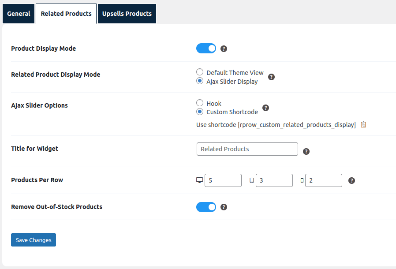The height and width of the screenshot is (269, 396).
Task: Select Default Theme View radio option
Action: click(200, 72)
